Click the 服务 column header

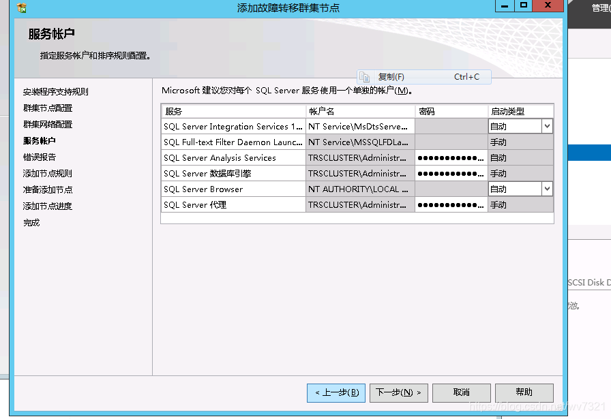[233, 111]
